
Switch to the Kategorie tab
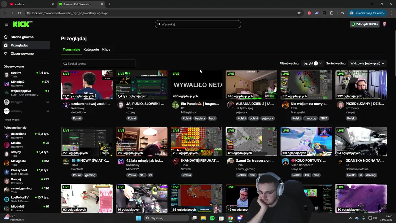click(x=91, y=50)
